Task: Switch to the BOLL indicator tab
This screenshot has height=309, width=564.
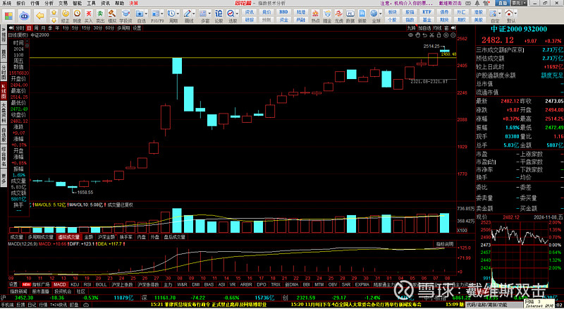Action: [x=101, y=284]
